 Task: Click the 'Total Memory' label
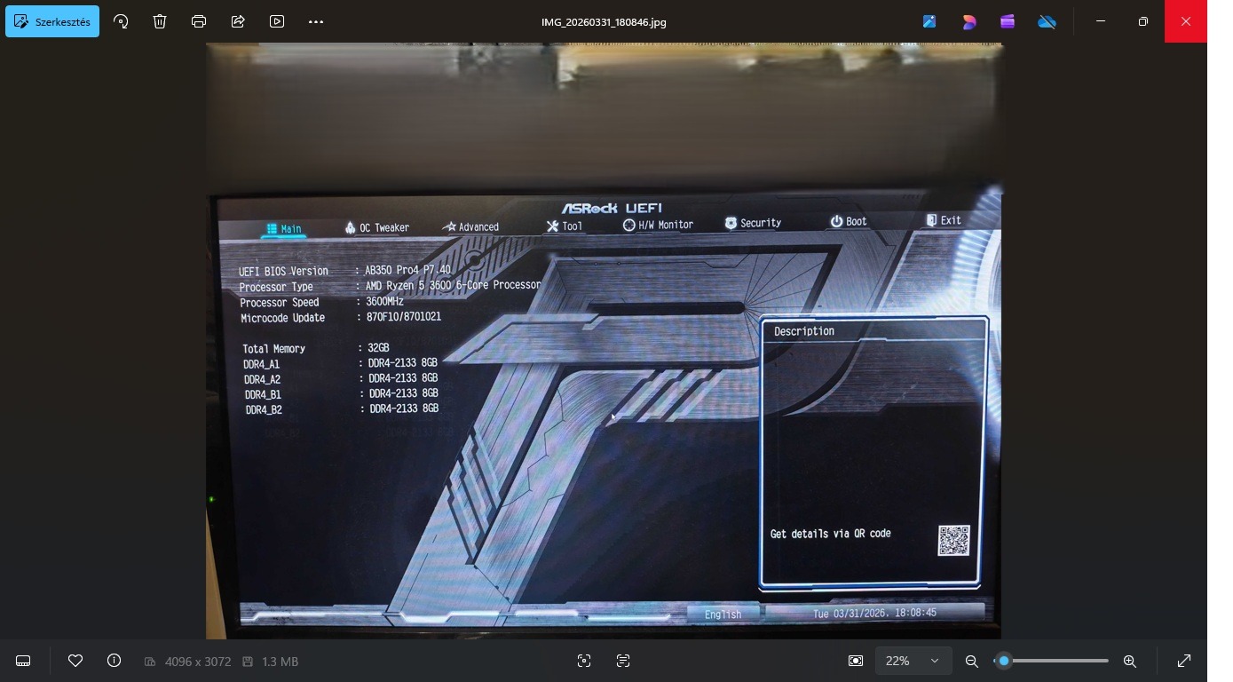pos(273,349)
